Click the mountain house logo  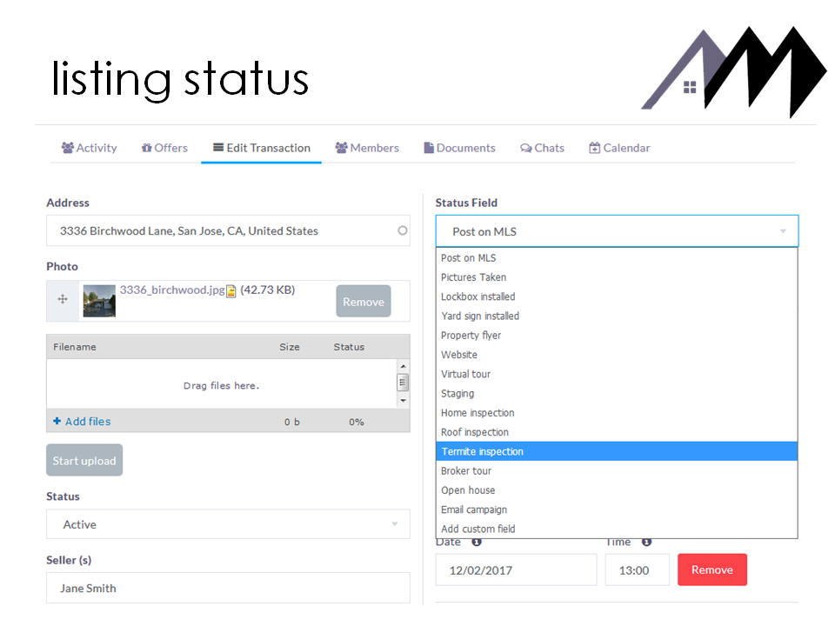click(734, 72)
